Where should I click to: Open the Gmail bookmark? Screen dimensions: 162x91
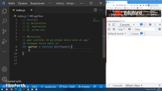(x=133, y=8)
